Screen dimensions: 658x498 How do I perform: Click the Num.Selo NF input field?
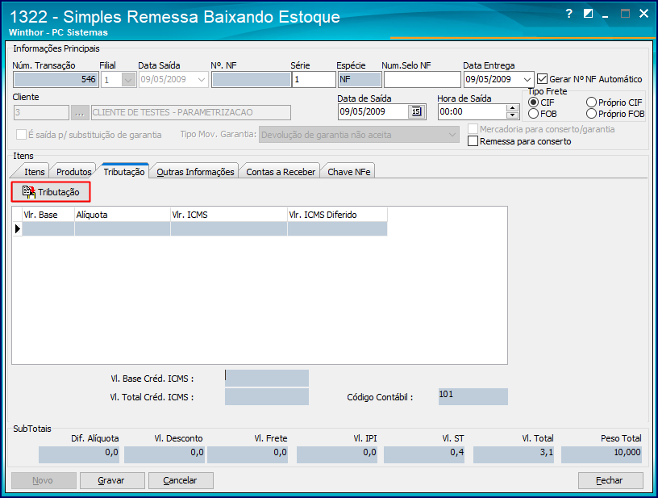(x=422, y=79)
